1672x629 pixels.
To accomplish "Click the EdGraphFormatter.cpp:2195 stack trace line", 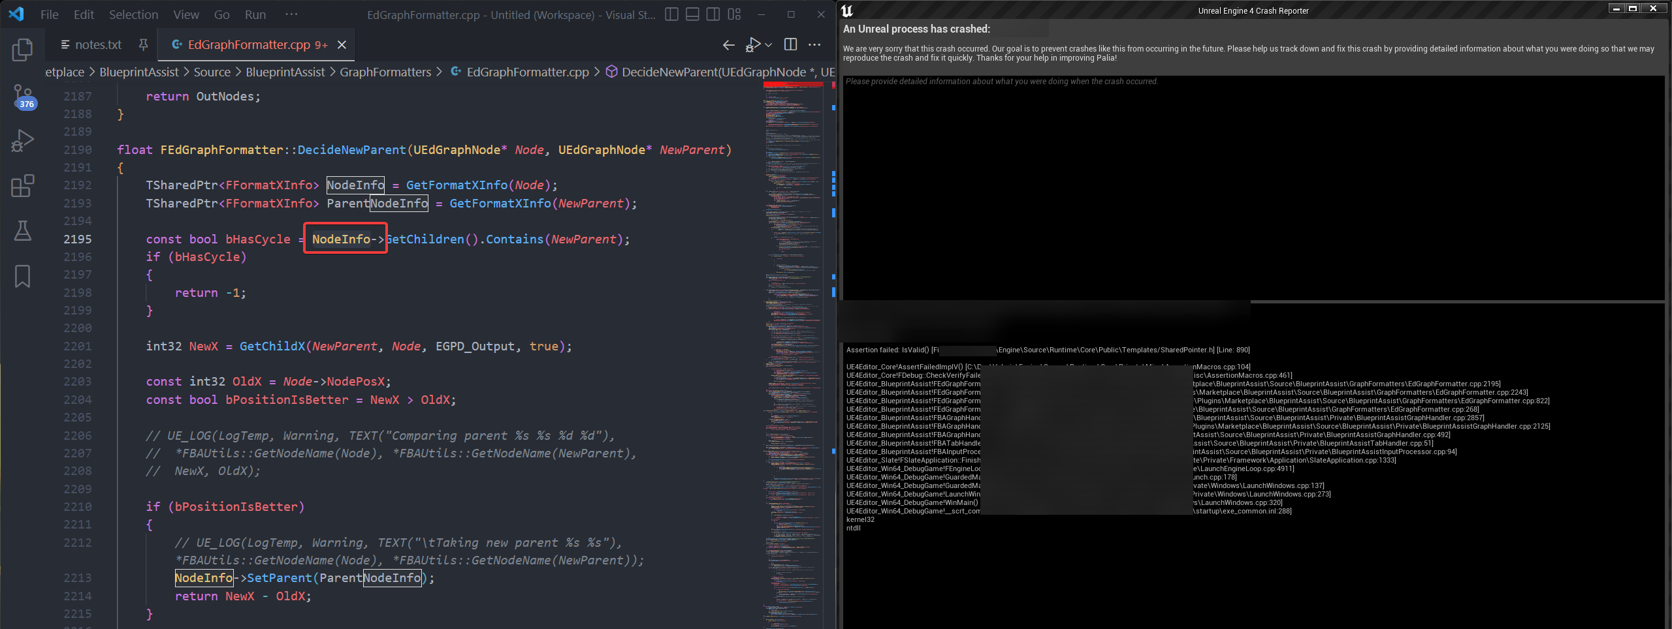I will pyautogui.click(x=1173, y=384).
